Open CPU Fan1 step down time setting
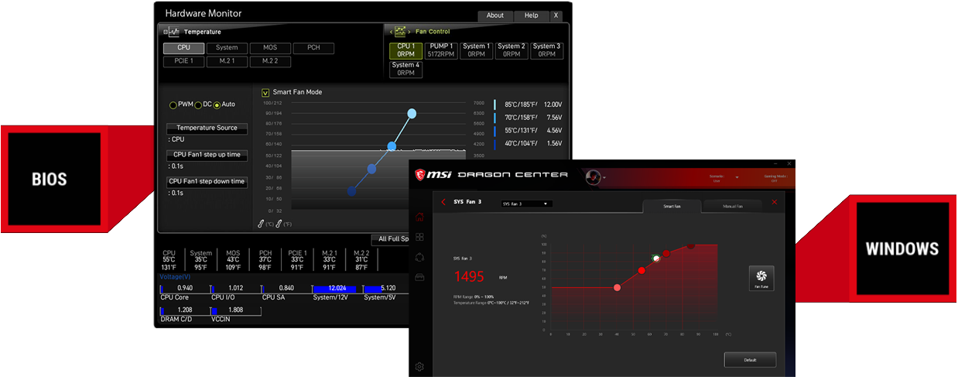The height and width of the screenshot is (377, 958). [207, 182]
